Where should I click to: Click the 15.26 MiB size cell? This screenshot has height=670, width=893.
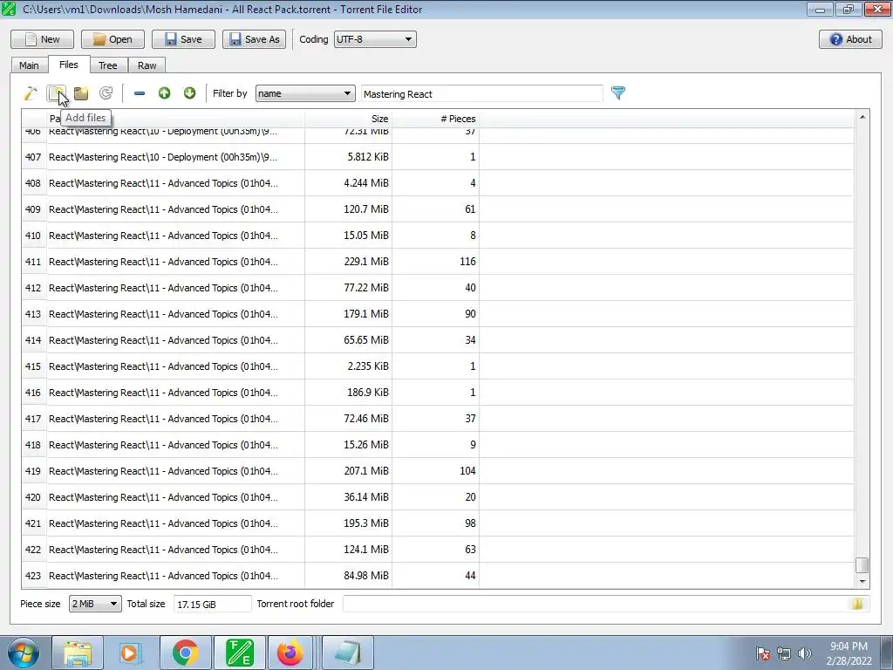348,445
